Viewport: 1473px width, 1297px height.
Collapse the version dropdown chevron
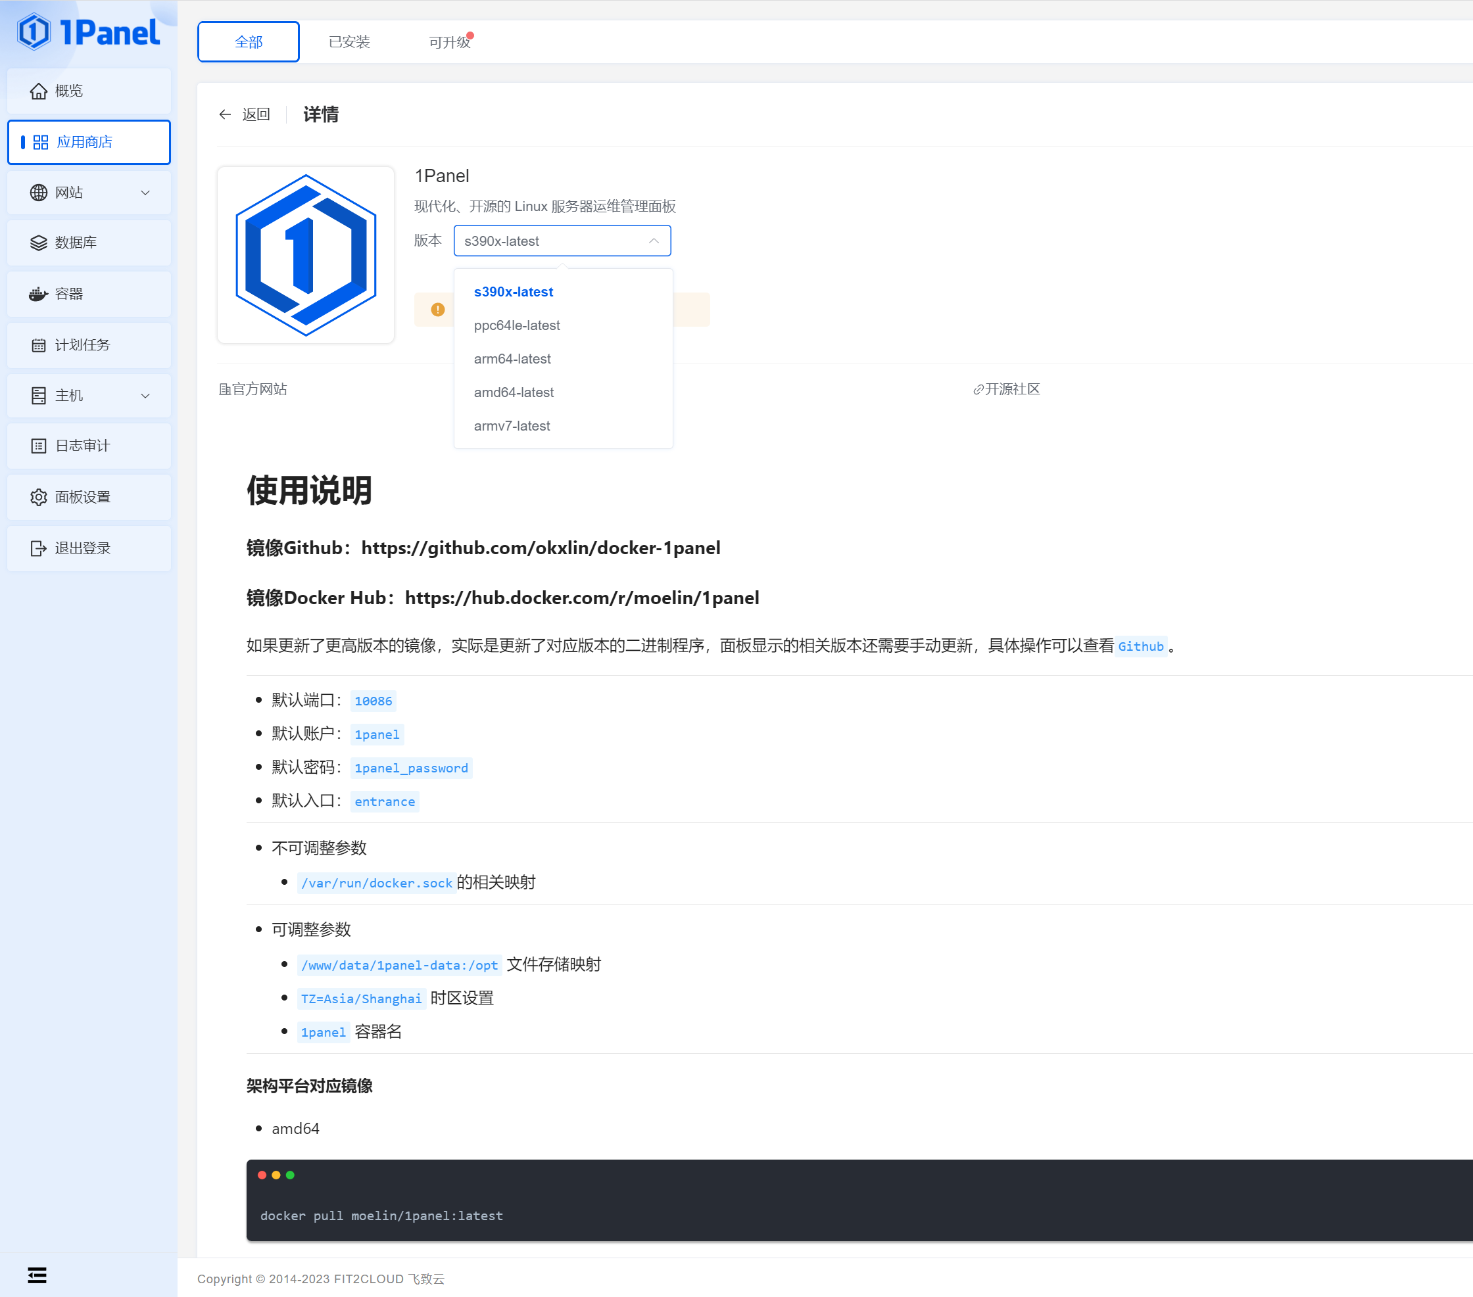[x=653, y=241]
